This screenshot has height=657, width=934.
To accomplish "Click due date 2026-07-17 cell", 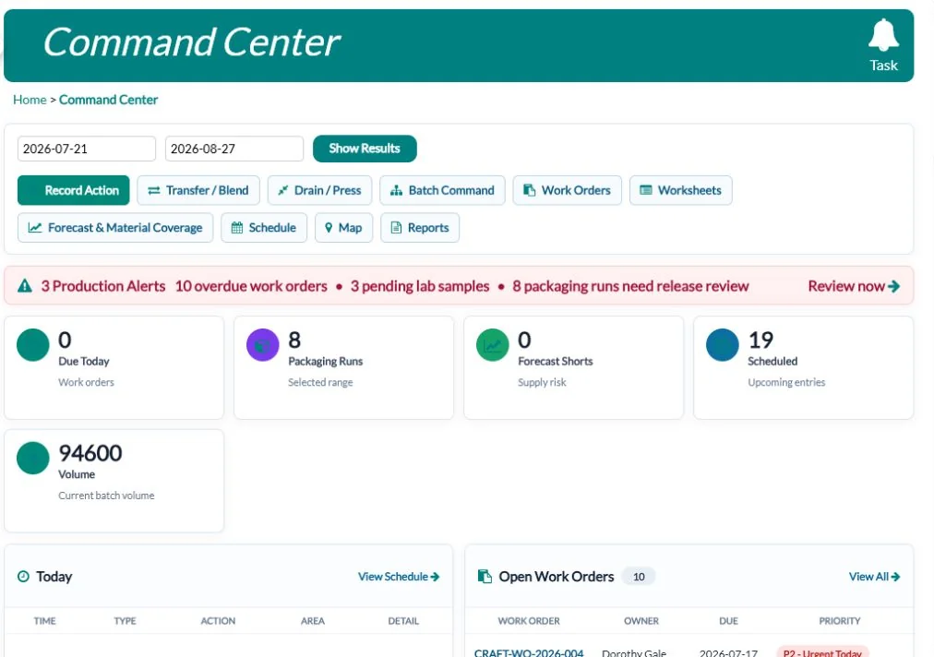I will pos(728,652).
